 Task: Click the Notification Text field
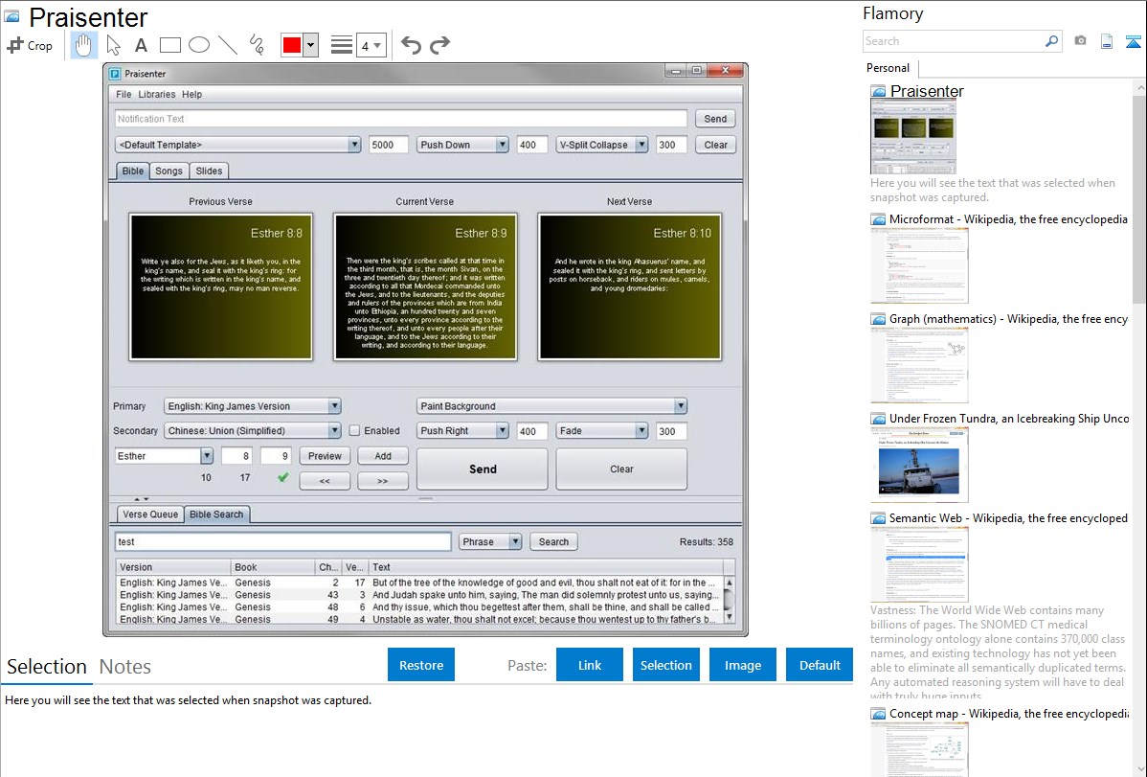pyautogui.click(x=401, y=119)
